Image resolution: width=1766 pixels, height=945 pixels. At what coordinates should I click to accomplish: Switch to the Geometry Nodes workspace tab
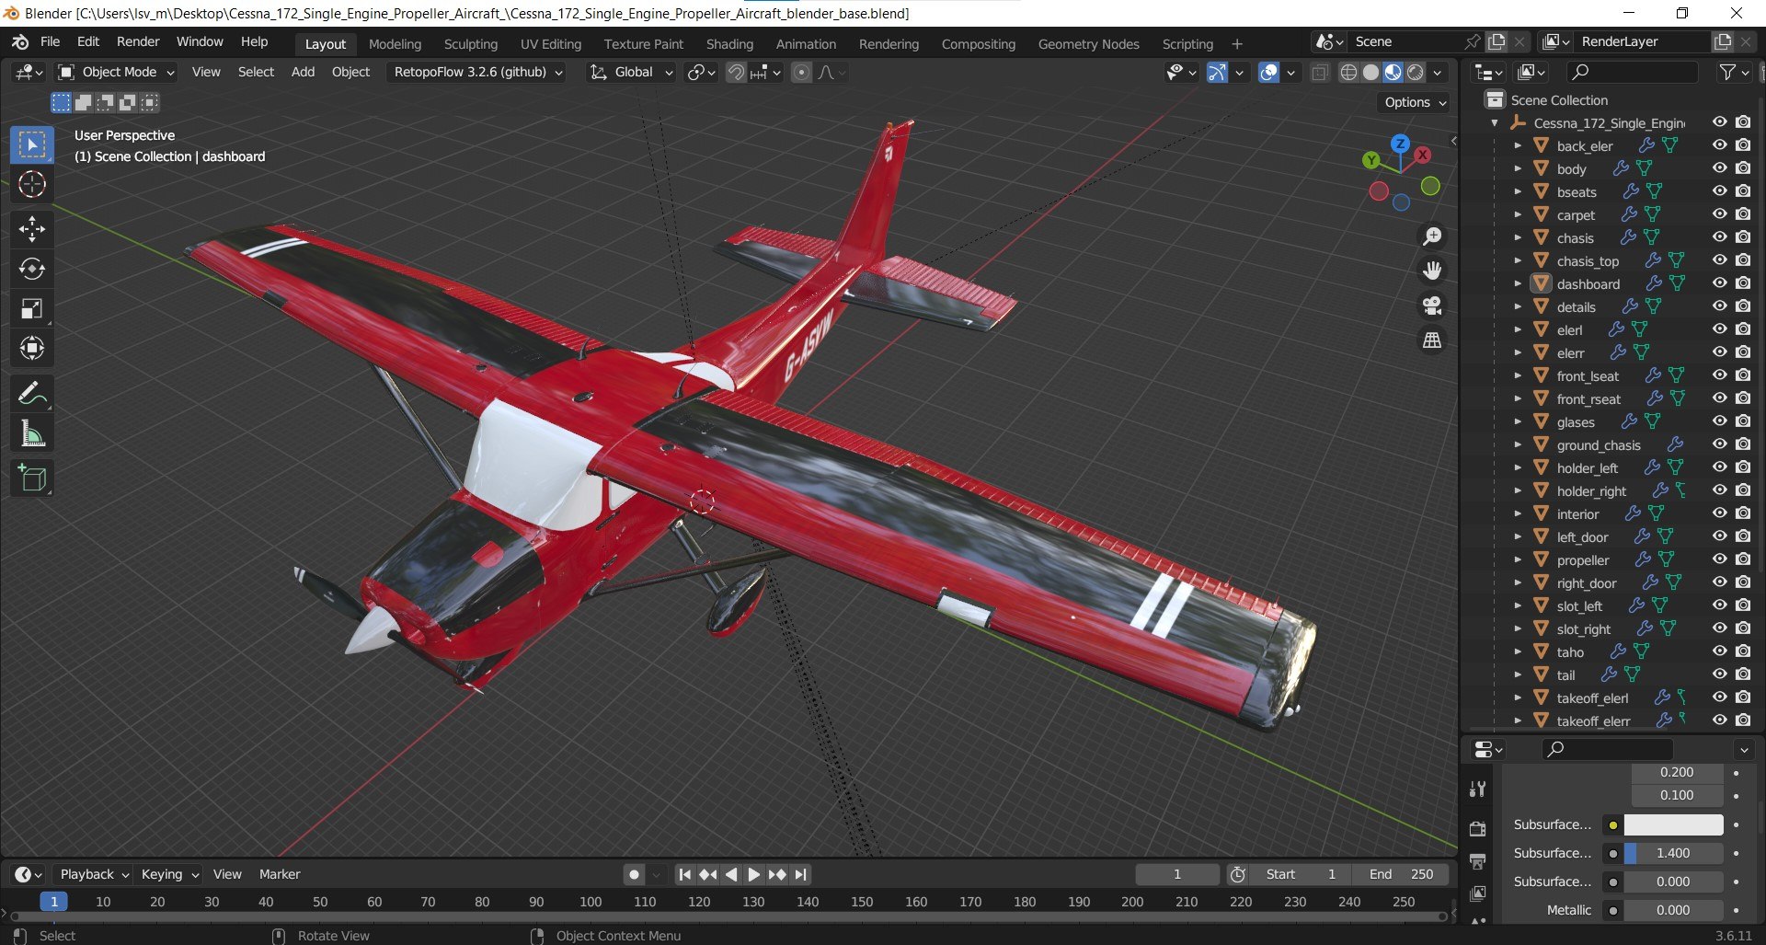(1088, 44)
